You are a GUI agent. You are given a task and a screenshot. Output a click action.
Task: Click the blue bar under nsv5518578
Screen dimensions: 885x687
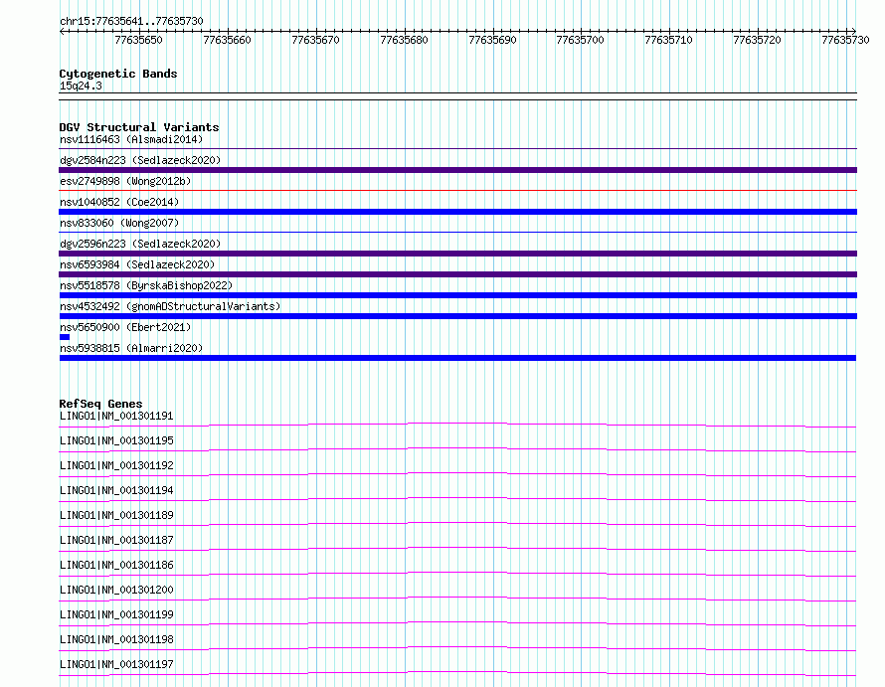click(457, 295)
